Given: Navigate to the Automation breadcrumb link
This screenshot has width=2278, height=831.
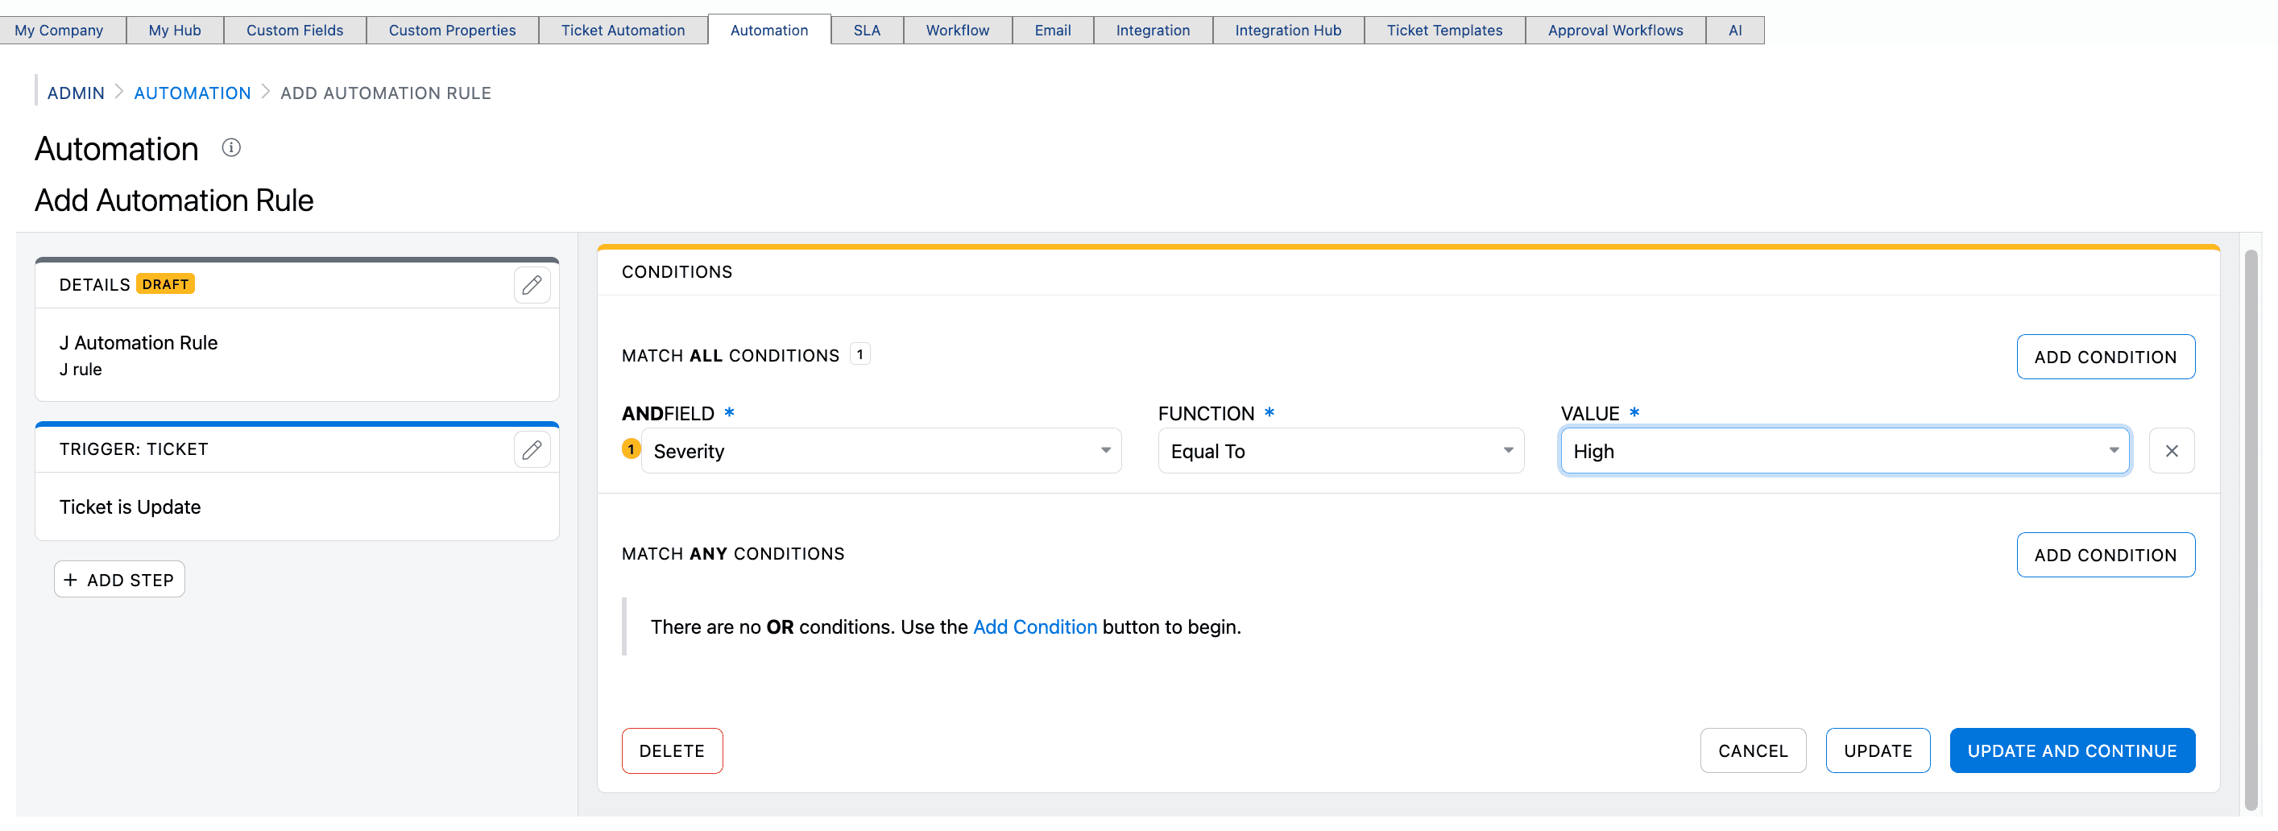Looking at the screenshot, I should tap(192, 93).
